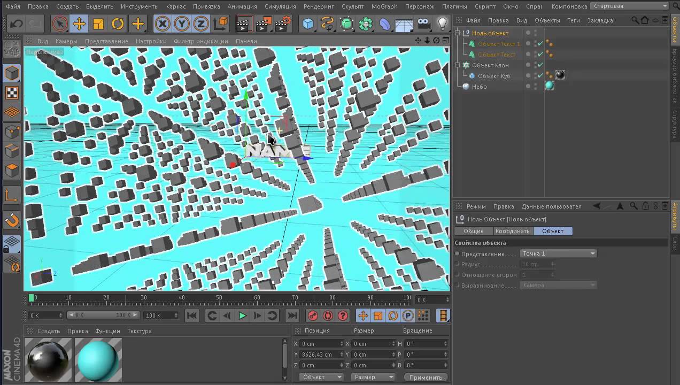
Task: Toggle the Объект Текст.1 enable checkmark
Action: click(541, 44)
